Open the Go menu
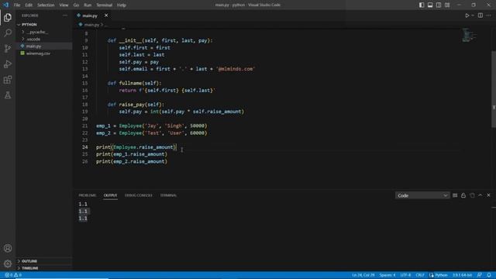496x279 pixels. 76,5
